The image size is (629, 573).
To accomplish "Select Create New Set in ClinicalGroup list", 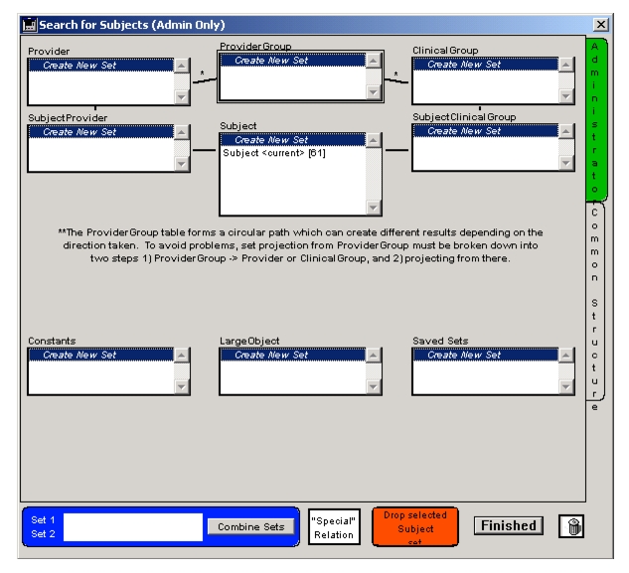I will (484, 64).
